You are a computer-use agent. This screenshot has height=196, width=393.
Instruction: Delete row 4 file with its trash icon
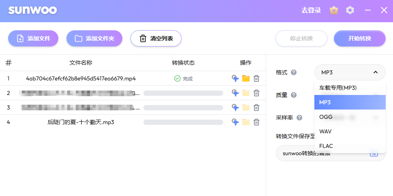tap(256, 122)
